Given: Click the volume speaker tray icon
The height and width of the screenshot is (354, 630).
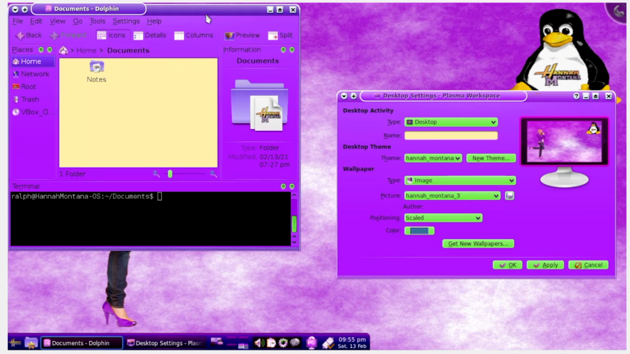Looking at the screenshot, I should pyautogui.click(x=259, y=342).
